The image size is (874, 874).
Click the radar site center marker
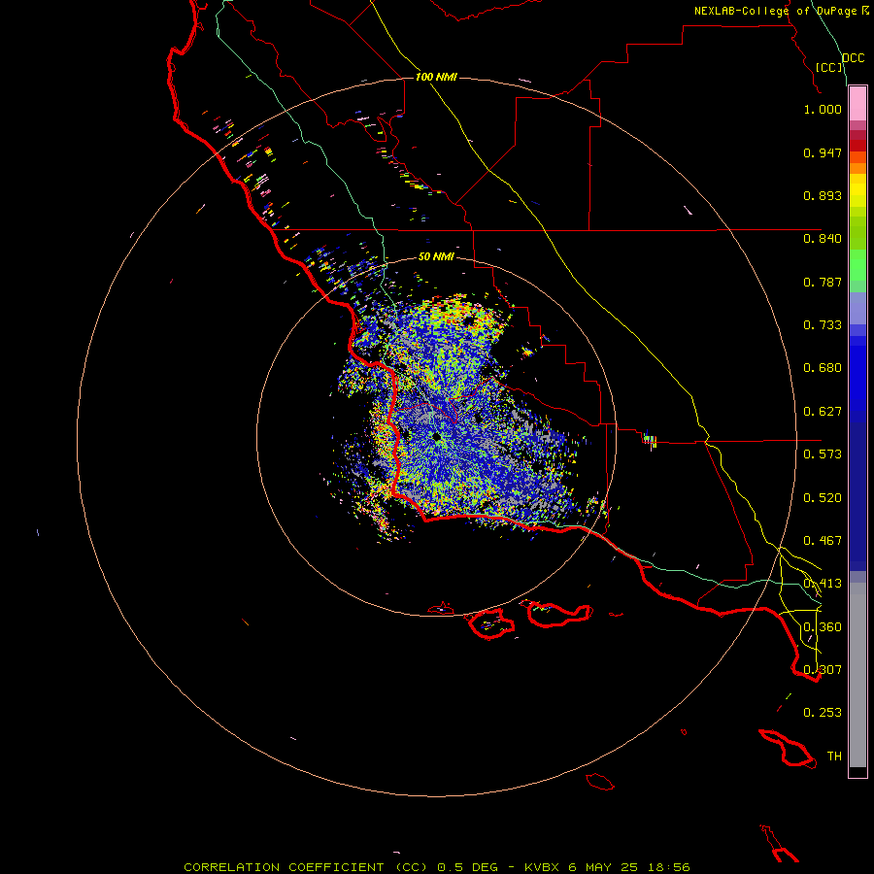point(439,438)
